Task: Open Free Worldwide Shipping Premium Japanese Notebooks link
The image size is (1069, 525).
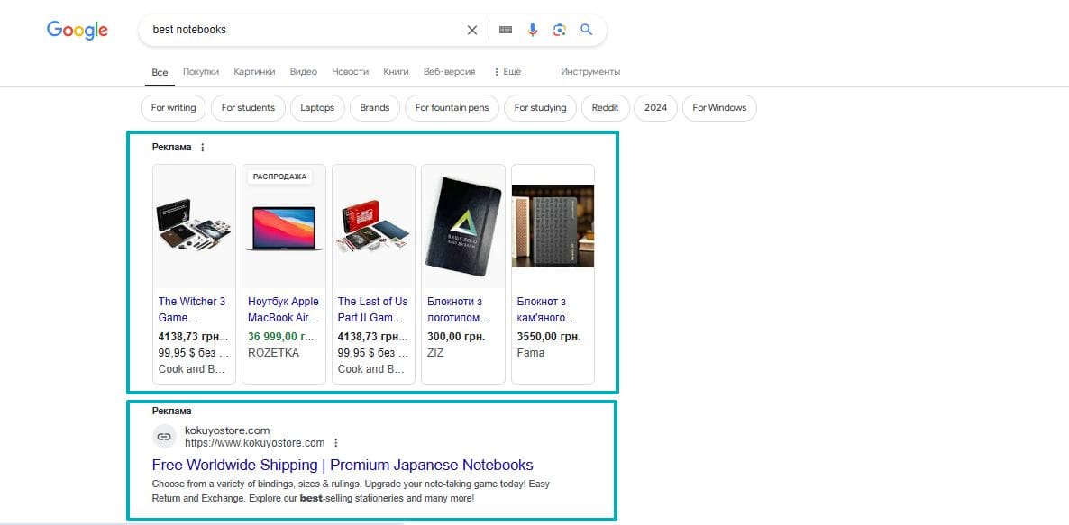Action: pyautogui.click(x=343, y=465)
